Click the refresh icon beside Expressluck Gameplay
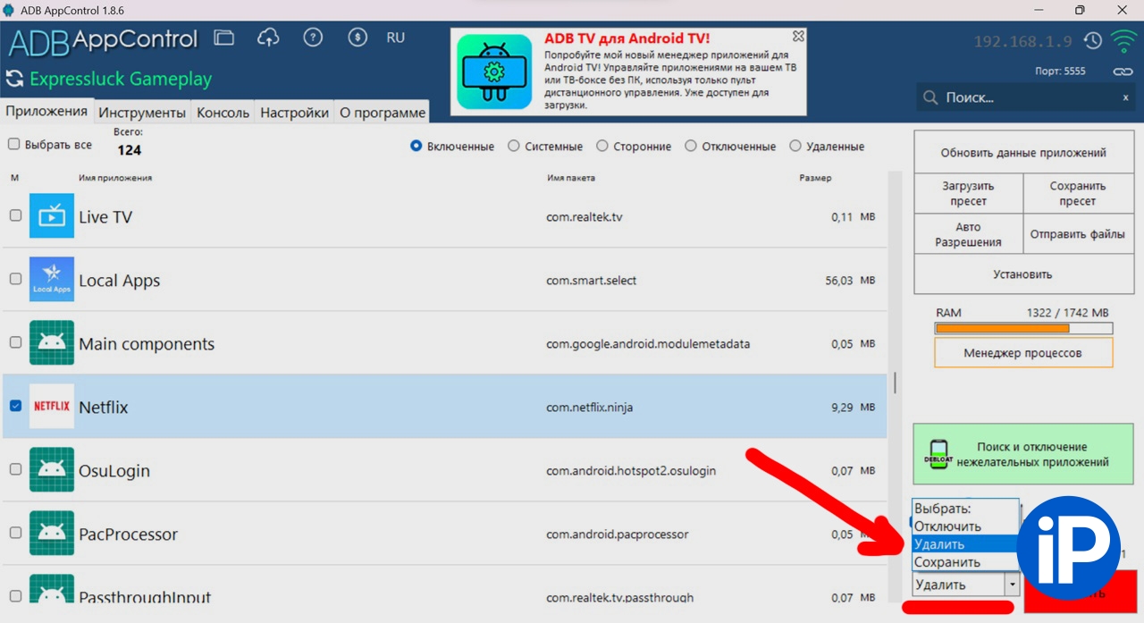This screenshot has width=1144, height=623. (x=14, y=79)
